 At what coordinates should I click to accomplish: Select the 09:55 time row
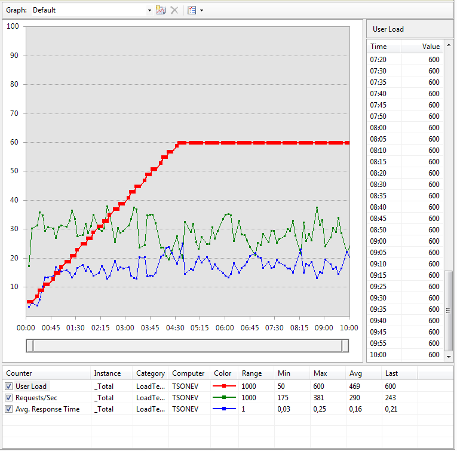click(405, 343)
